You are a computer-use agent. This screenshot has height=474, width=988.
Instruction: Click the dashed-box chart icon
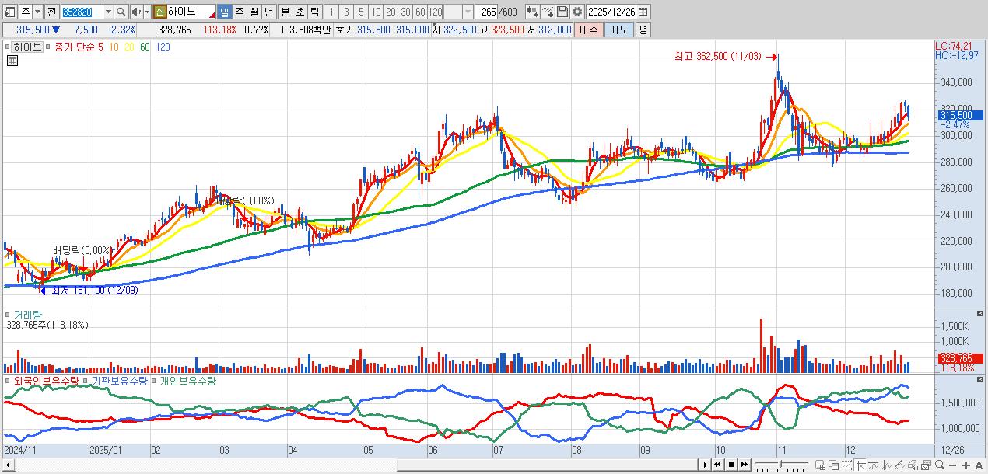[846, 465]
